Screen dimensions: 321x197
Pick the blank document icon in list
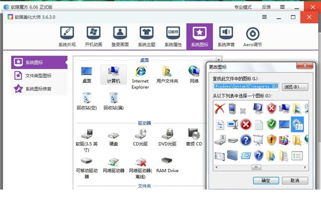258,124
